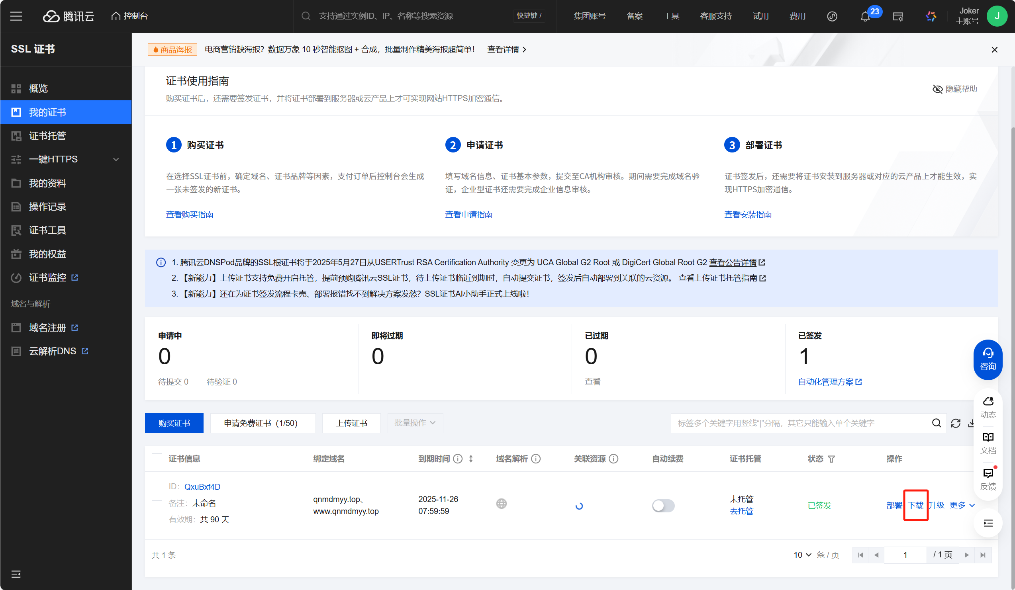
Task: Open the 咨询 customer service bubble
Action: pos(988,359)
